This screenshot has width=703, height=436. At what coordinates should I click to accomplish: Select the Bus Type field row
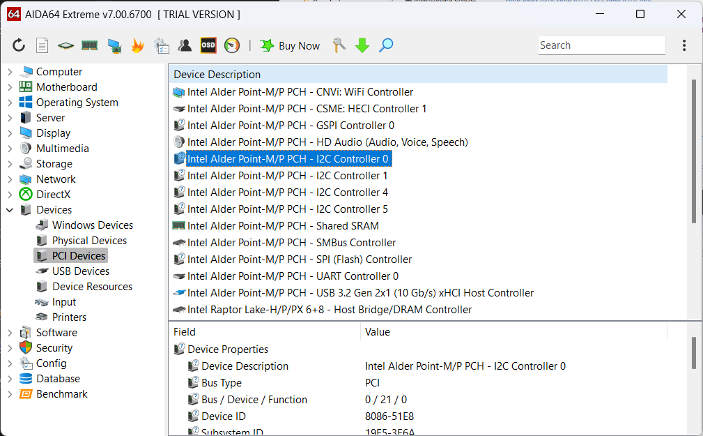click(x=222, y=383)
